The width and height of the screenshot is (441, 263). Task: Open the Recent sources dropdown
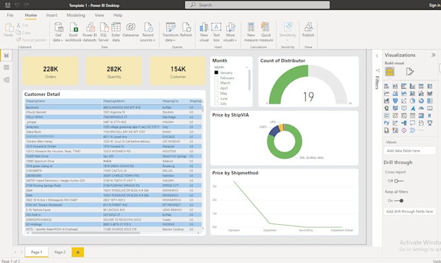(148, 32)
